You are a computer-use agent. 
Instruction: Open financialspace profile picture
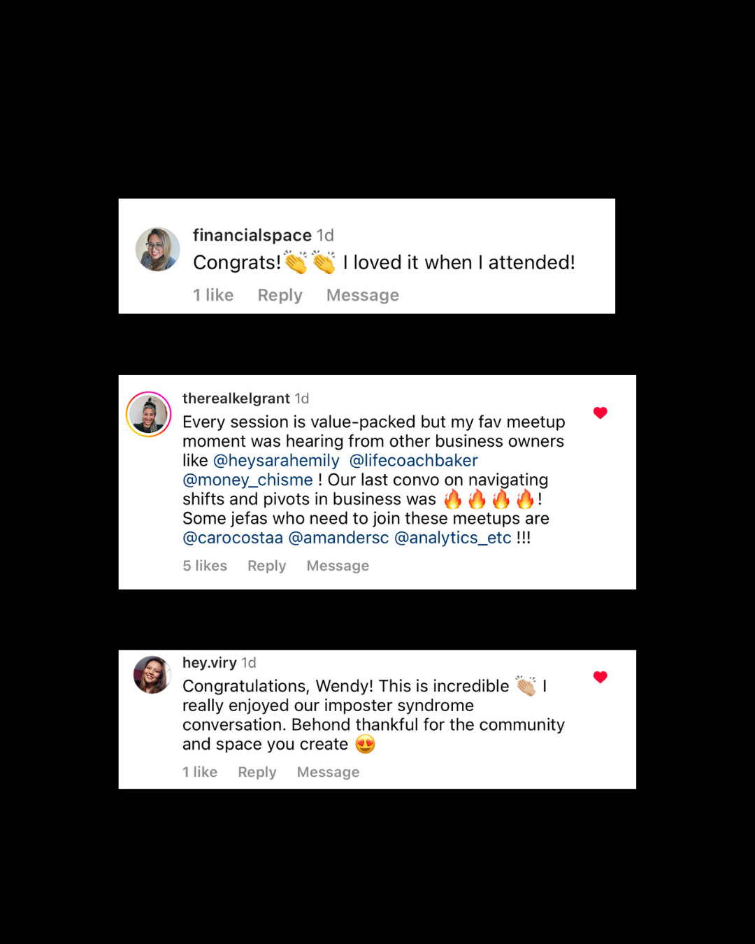tap(157, 249)
